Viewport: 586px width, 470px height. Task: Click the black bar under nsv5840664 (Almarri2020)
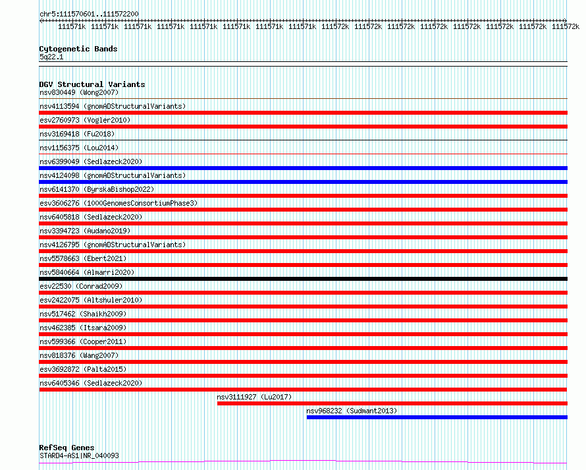click(303, 279)
